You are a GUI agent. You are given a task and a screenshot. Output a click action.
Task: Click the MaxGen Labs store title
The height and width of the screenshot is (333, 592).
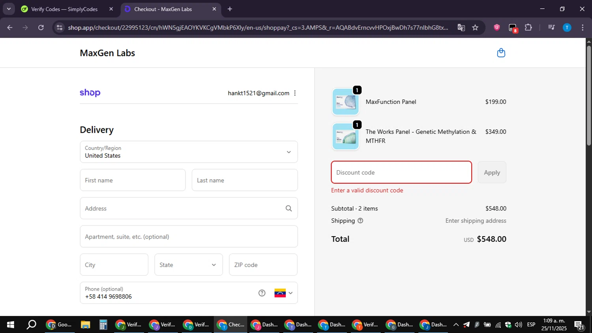tap(107, 53)
